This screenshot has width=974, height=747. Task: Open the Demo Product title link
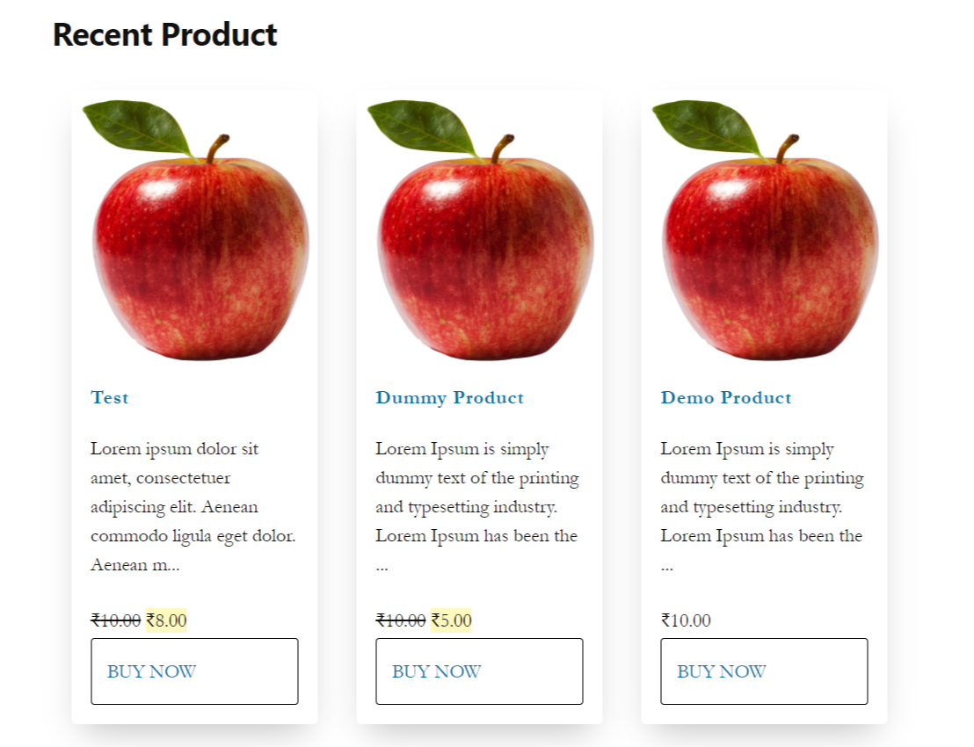(726, 397)
